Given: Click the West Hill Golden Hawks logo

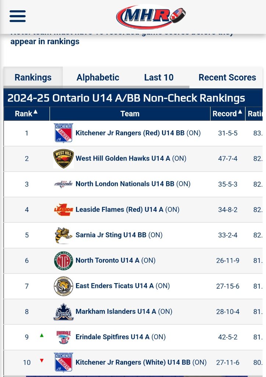Looking at the screenshot, I should (63, 159).
